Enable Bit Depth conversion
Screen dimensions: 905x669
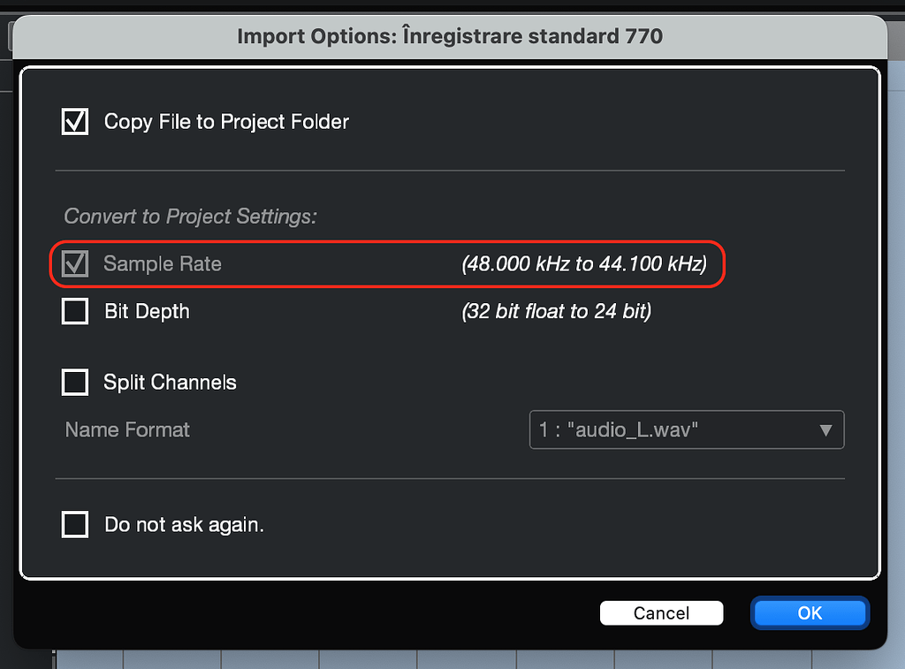pos(75,311)
